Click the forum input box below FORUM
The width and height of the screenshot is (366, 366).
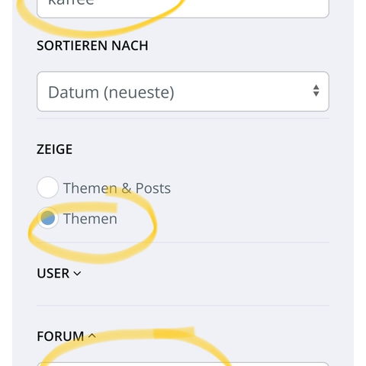point(183,364)
